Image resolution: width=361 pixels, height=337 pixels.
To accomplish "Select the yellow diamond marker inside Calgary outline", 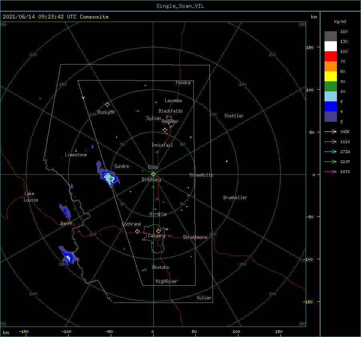I will click(x=158, y=231).
